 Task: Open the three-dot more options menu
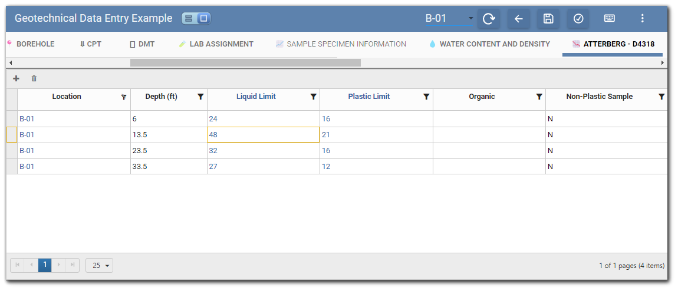tap(643, 19)
